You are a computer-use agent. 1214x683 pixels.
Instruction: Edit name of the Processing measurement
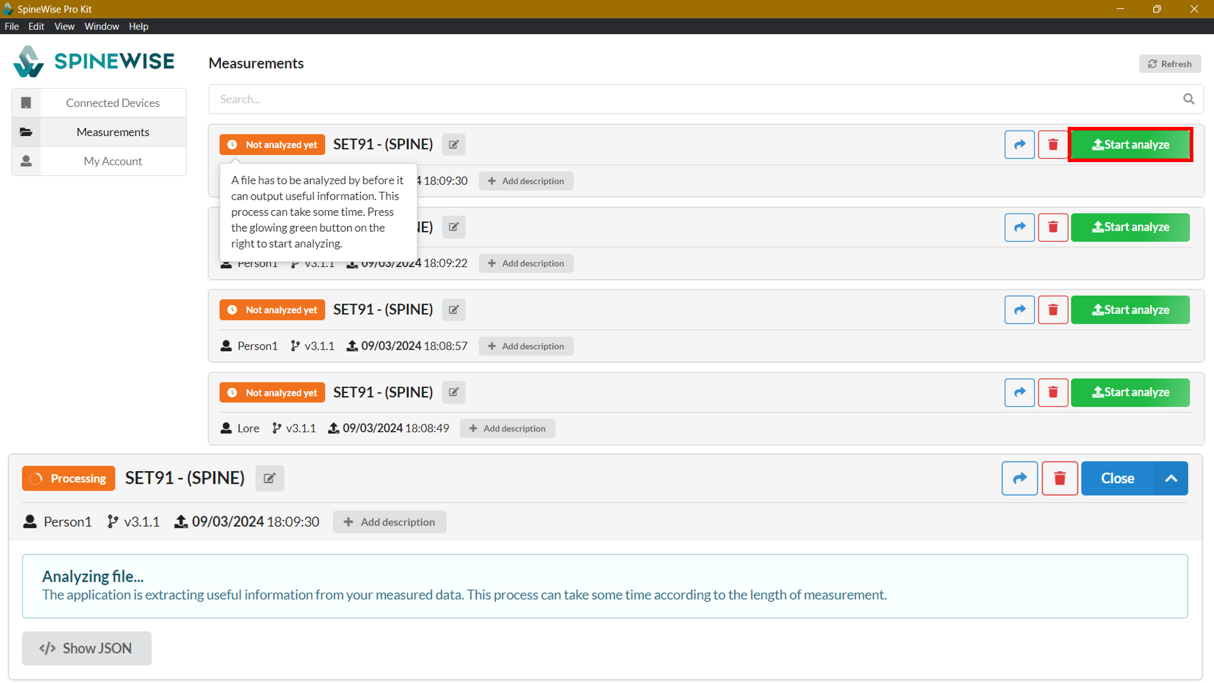pos(270,478)
